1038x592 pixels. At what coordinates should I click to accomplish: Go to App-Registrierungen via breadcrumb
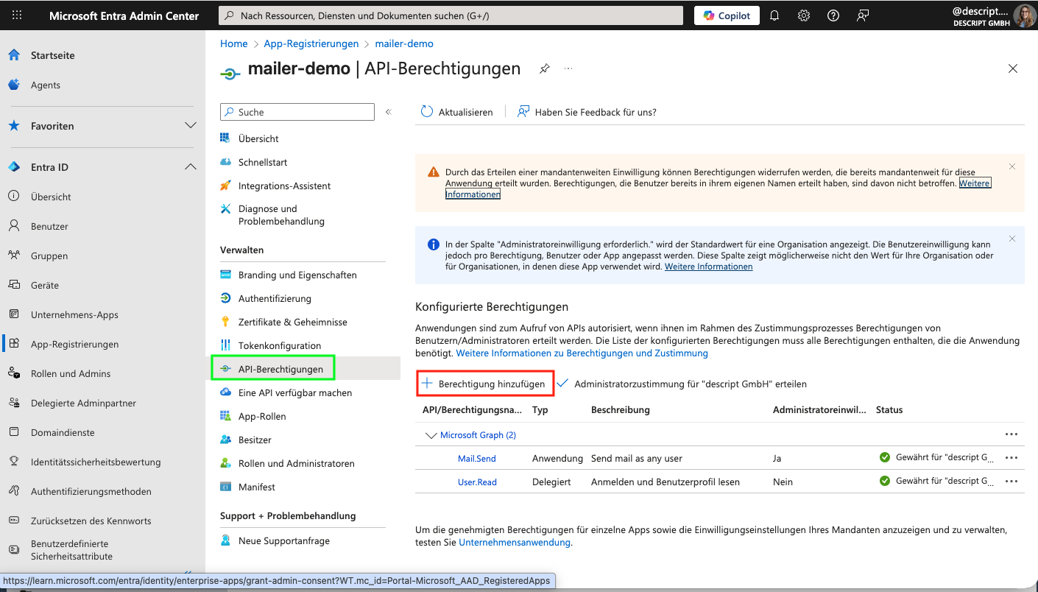(x=311, y=43)
